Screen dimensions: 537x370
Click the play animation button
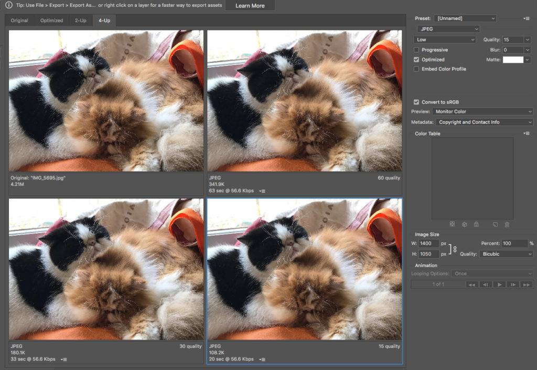tap(500, 285)
